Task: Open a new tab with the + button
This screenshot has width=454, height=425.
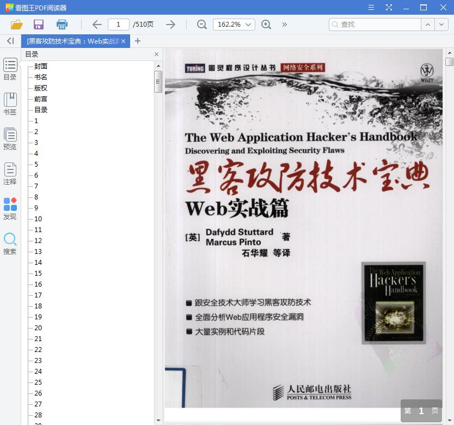Action: tap(136, 40)
